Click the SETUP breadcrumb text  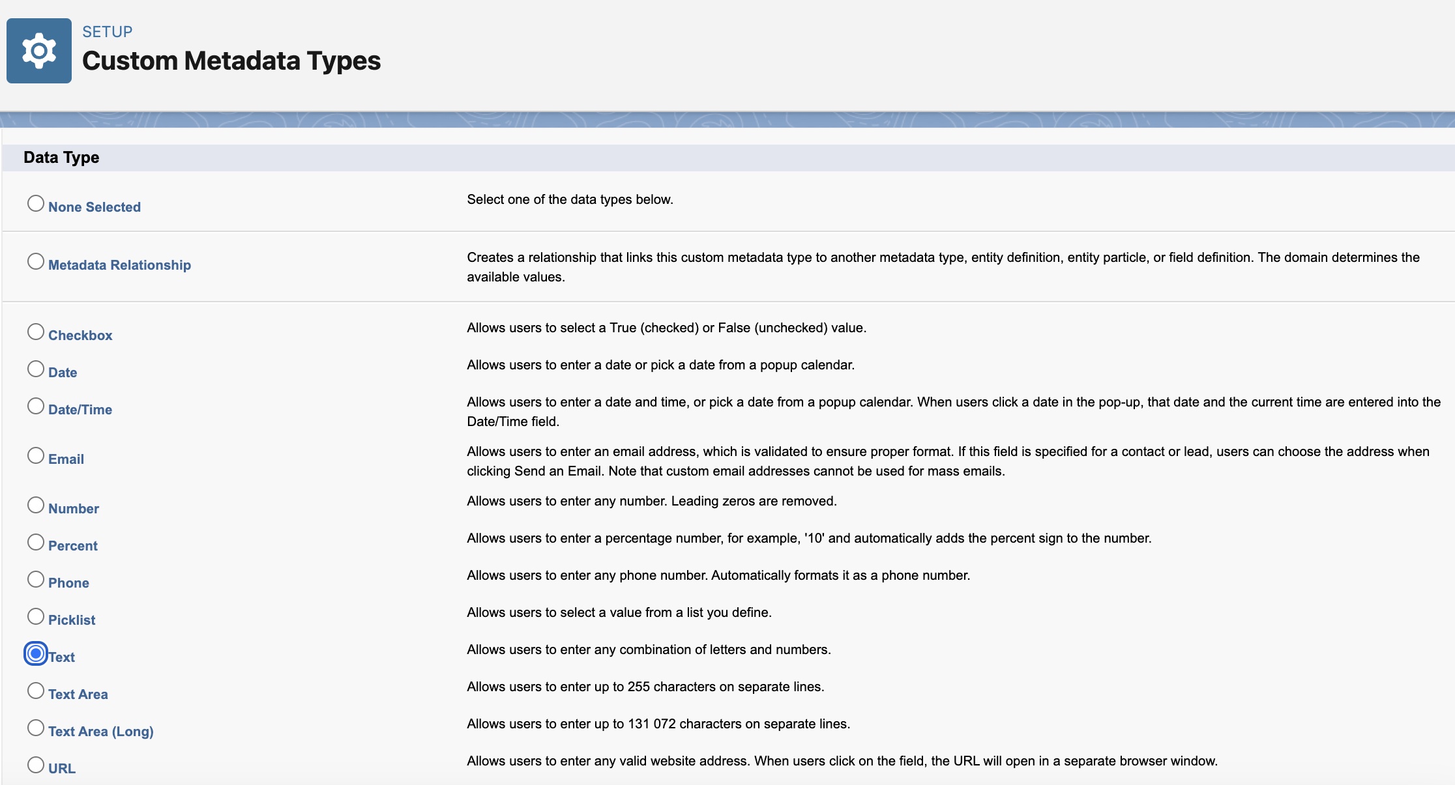tap(108, 31)
